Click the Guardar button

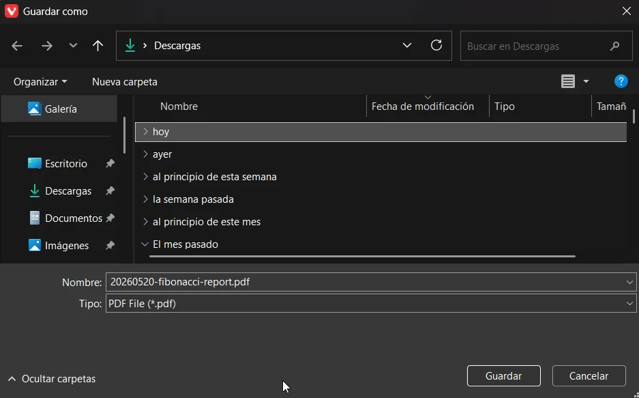pyautogui.click(x=504, y=376)
